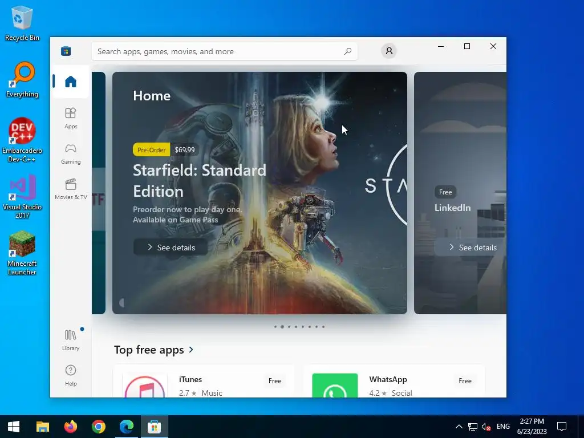Click the Free button for iTunes
Image resolution: width=584 pixels, height=438 pixels.
[x=275, y=380]
